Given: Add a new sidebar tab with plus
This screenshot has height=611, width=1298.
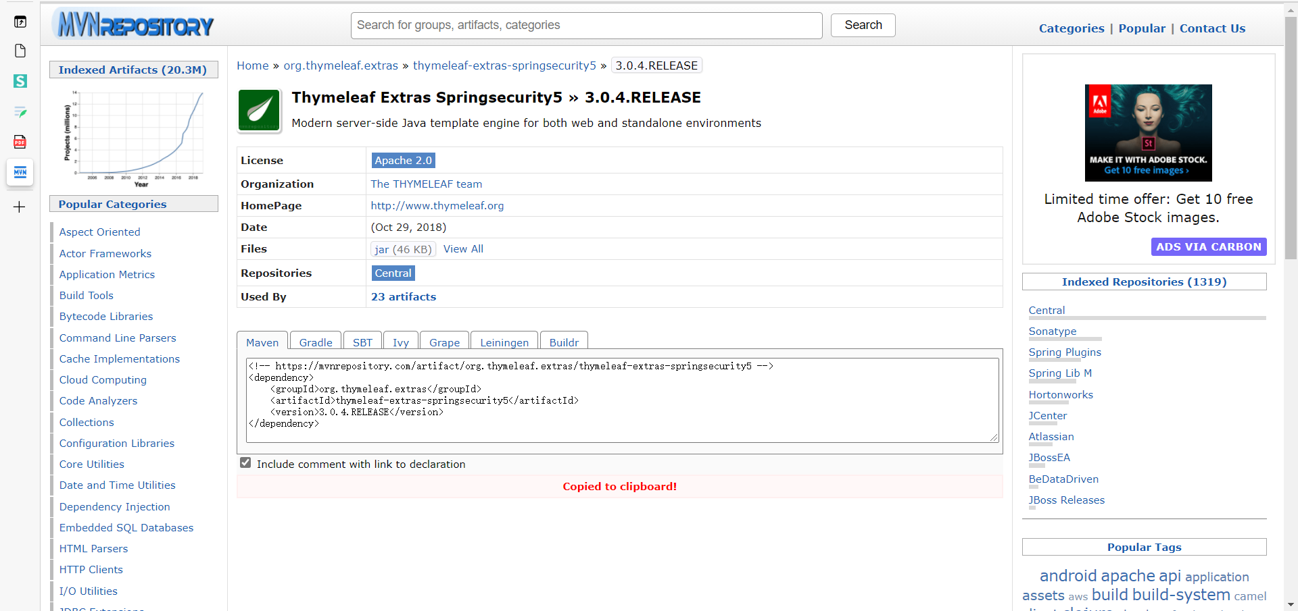Looking at the screenshot, I should (20, 207).
